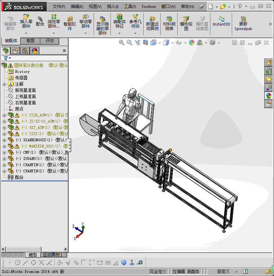Open PropertyManager tab icon

click(x=15, y=51)
